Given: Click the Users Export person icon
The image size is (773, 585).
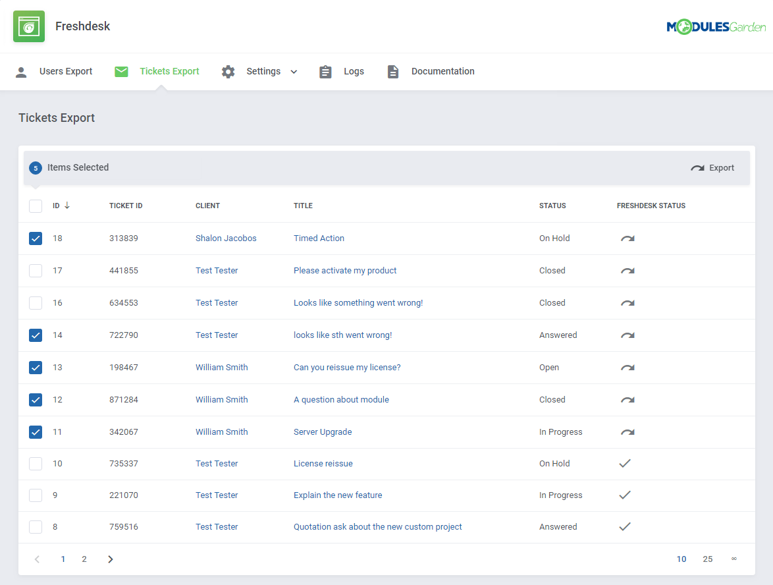Looking at the screenshot, I should (x=21, y=71).
